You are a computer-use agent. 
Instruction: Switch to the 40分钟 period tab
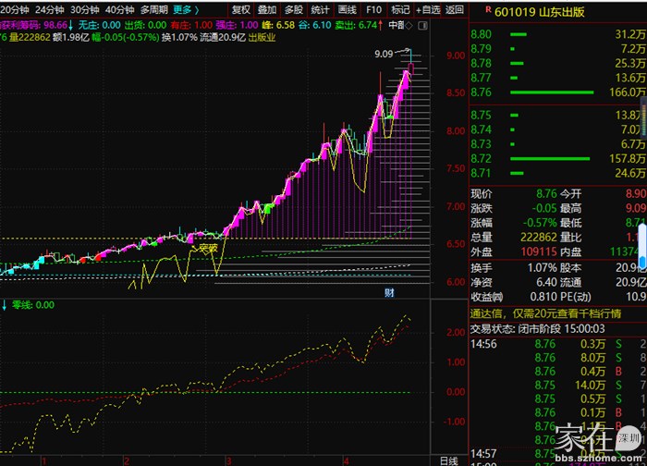[119, 10]
